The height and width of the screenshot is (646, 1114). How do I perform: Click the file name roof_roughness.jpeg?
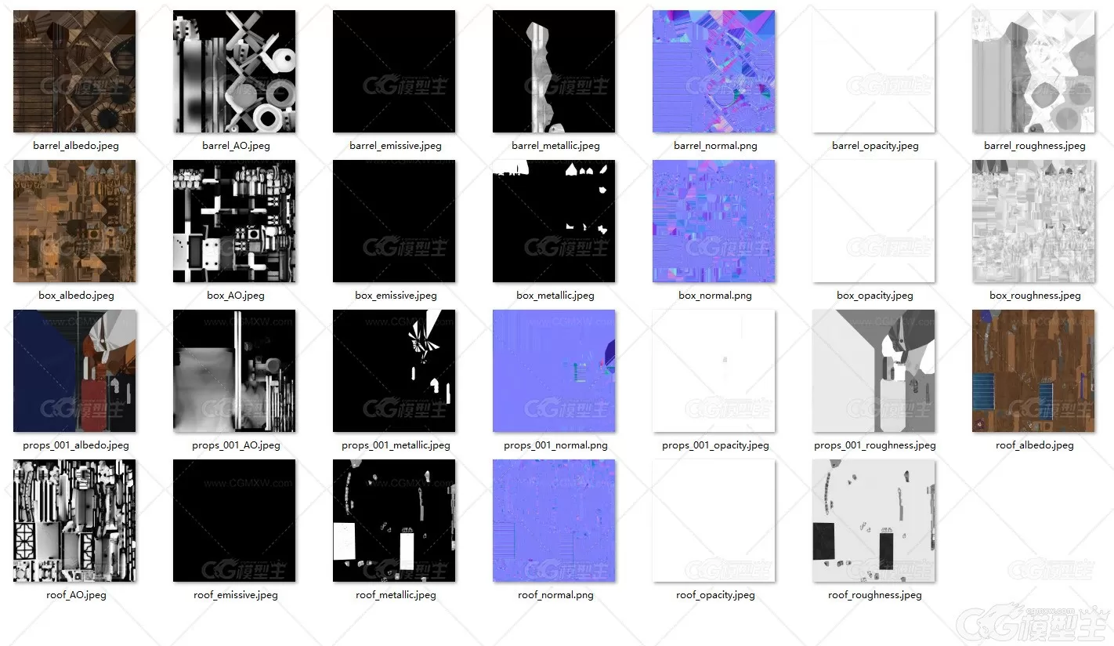875,595
